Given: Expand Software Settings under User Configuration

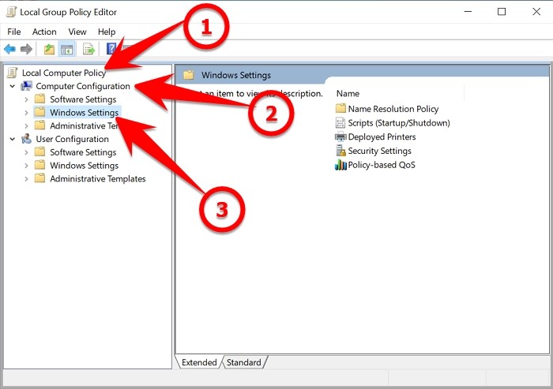Looking at the screenshot, I should [26, 152].
